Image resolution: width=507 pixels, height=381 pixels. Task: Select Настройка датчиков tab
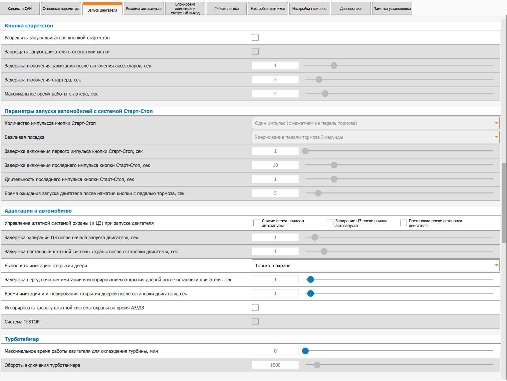click(x=268, y=8)
